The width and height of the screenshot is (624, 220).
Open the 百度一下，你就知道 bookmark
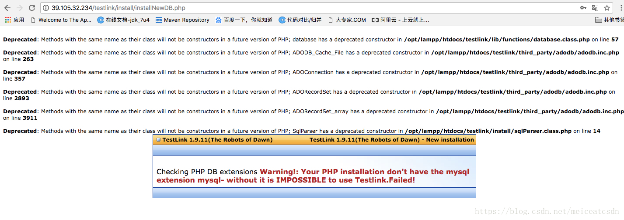[x=244, y=20]
